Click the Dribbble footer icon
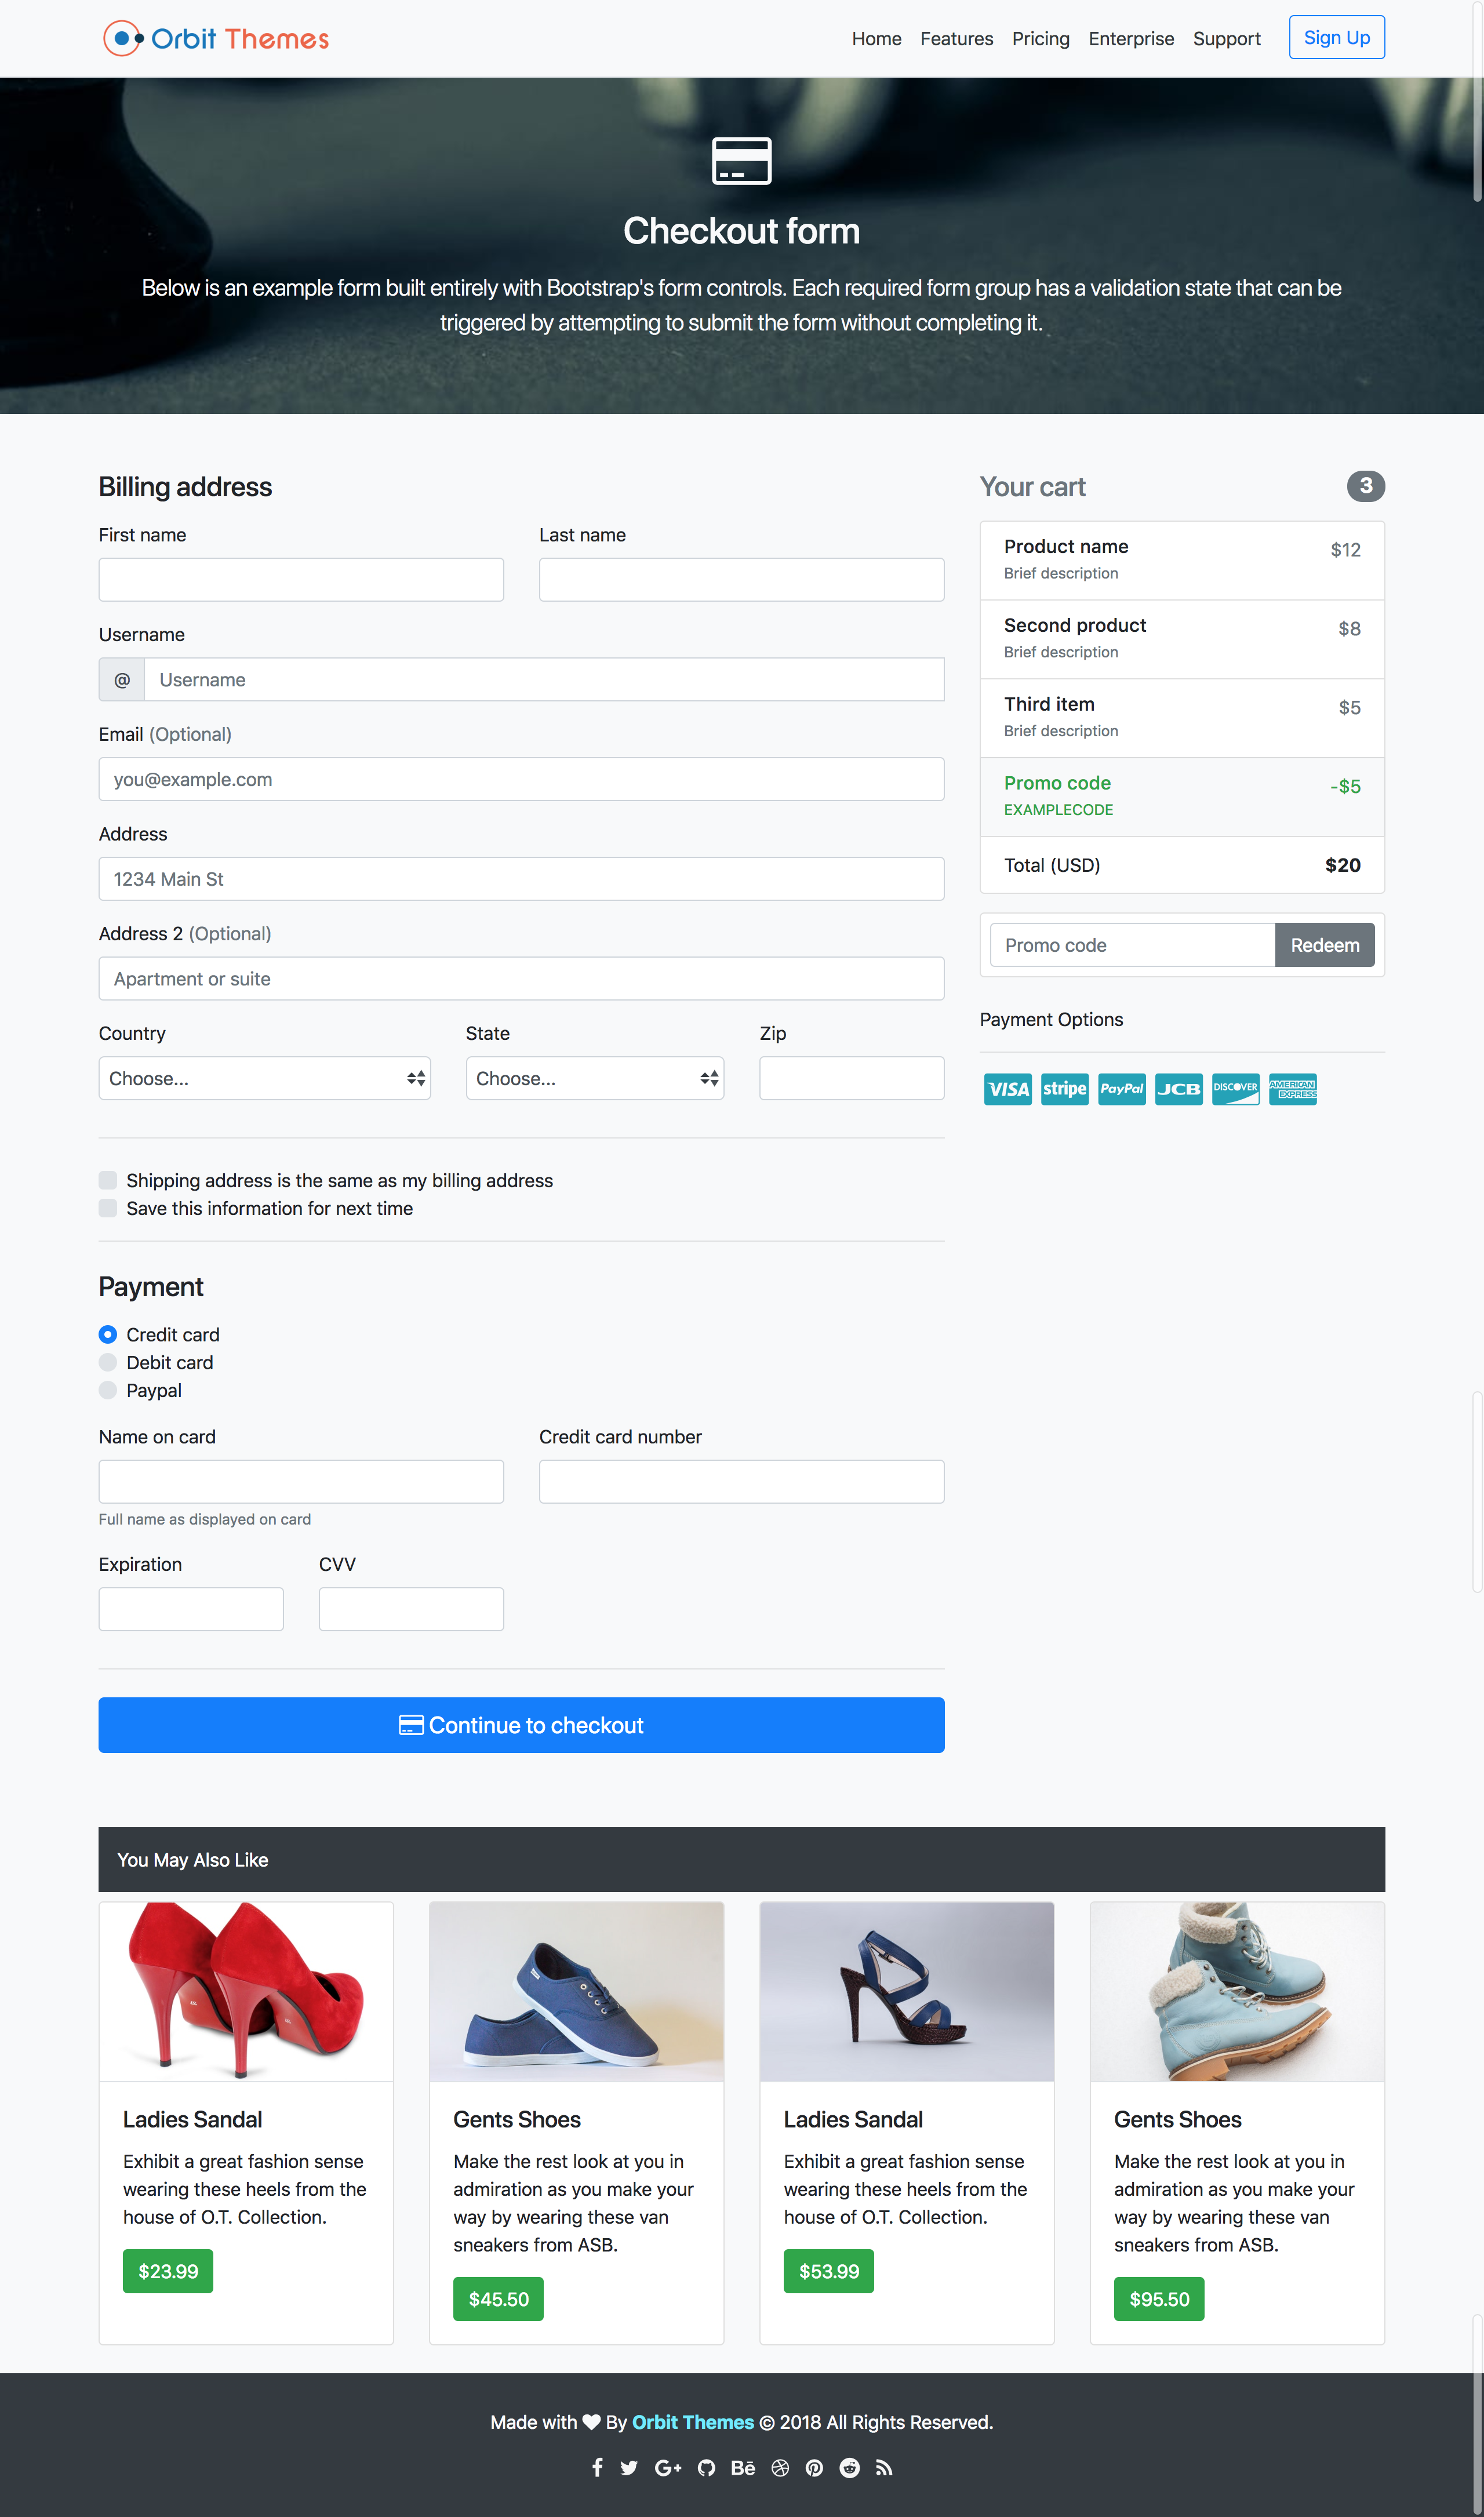The image size is (1484, 2517). (x=780, y=2467)
